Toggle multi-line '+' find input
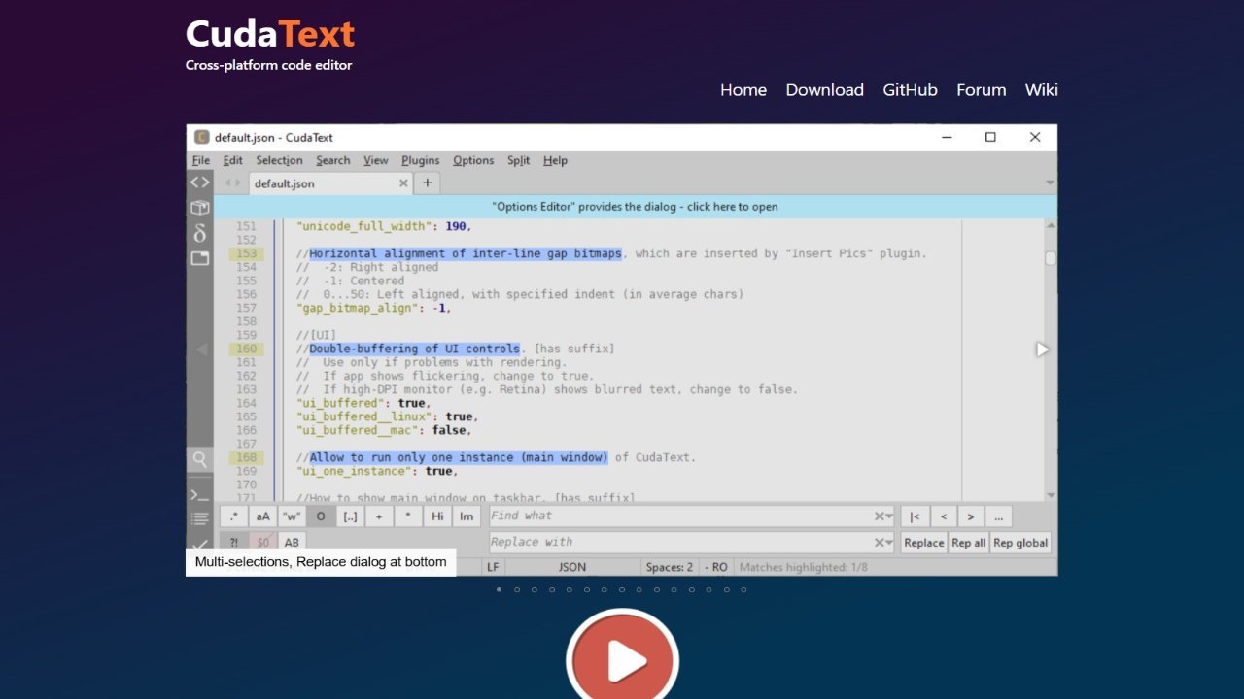This screenshot has height=699, width=1244. tap(379, 516)
